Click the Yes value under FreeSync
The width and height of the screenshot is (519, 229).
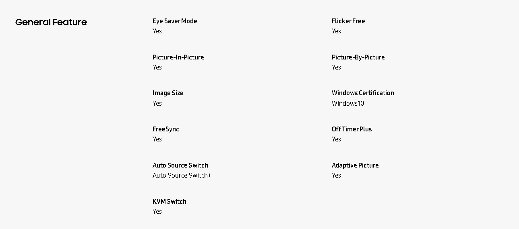(x=157, y=139)
